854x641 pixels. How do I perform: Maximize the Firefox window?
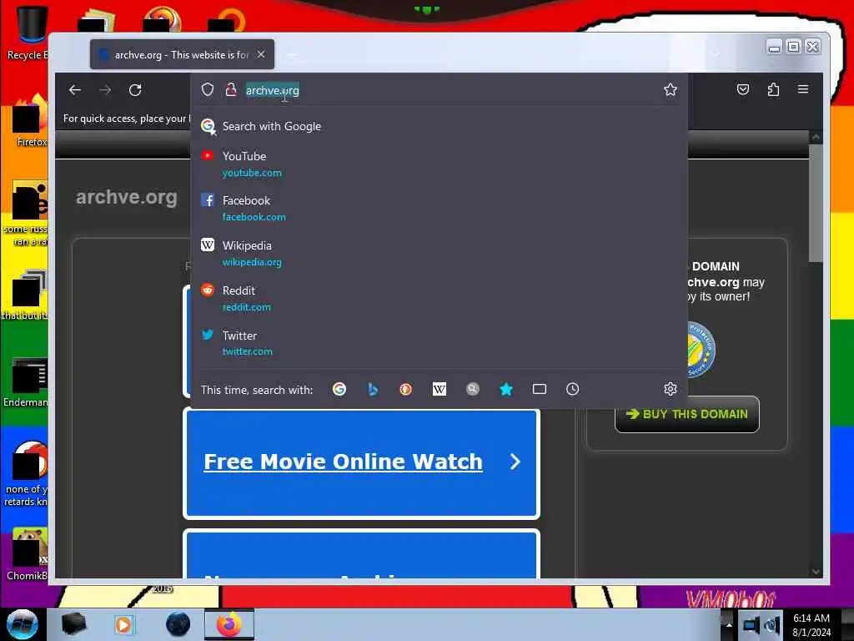click(794, 47)
